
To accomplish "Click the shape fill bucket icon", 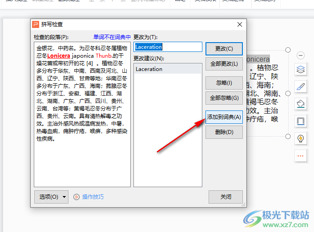I will tap(300, 104).
